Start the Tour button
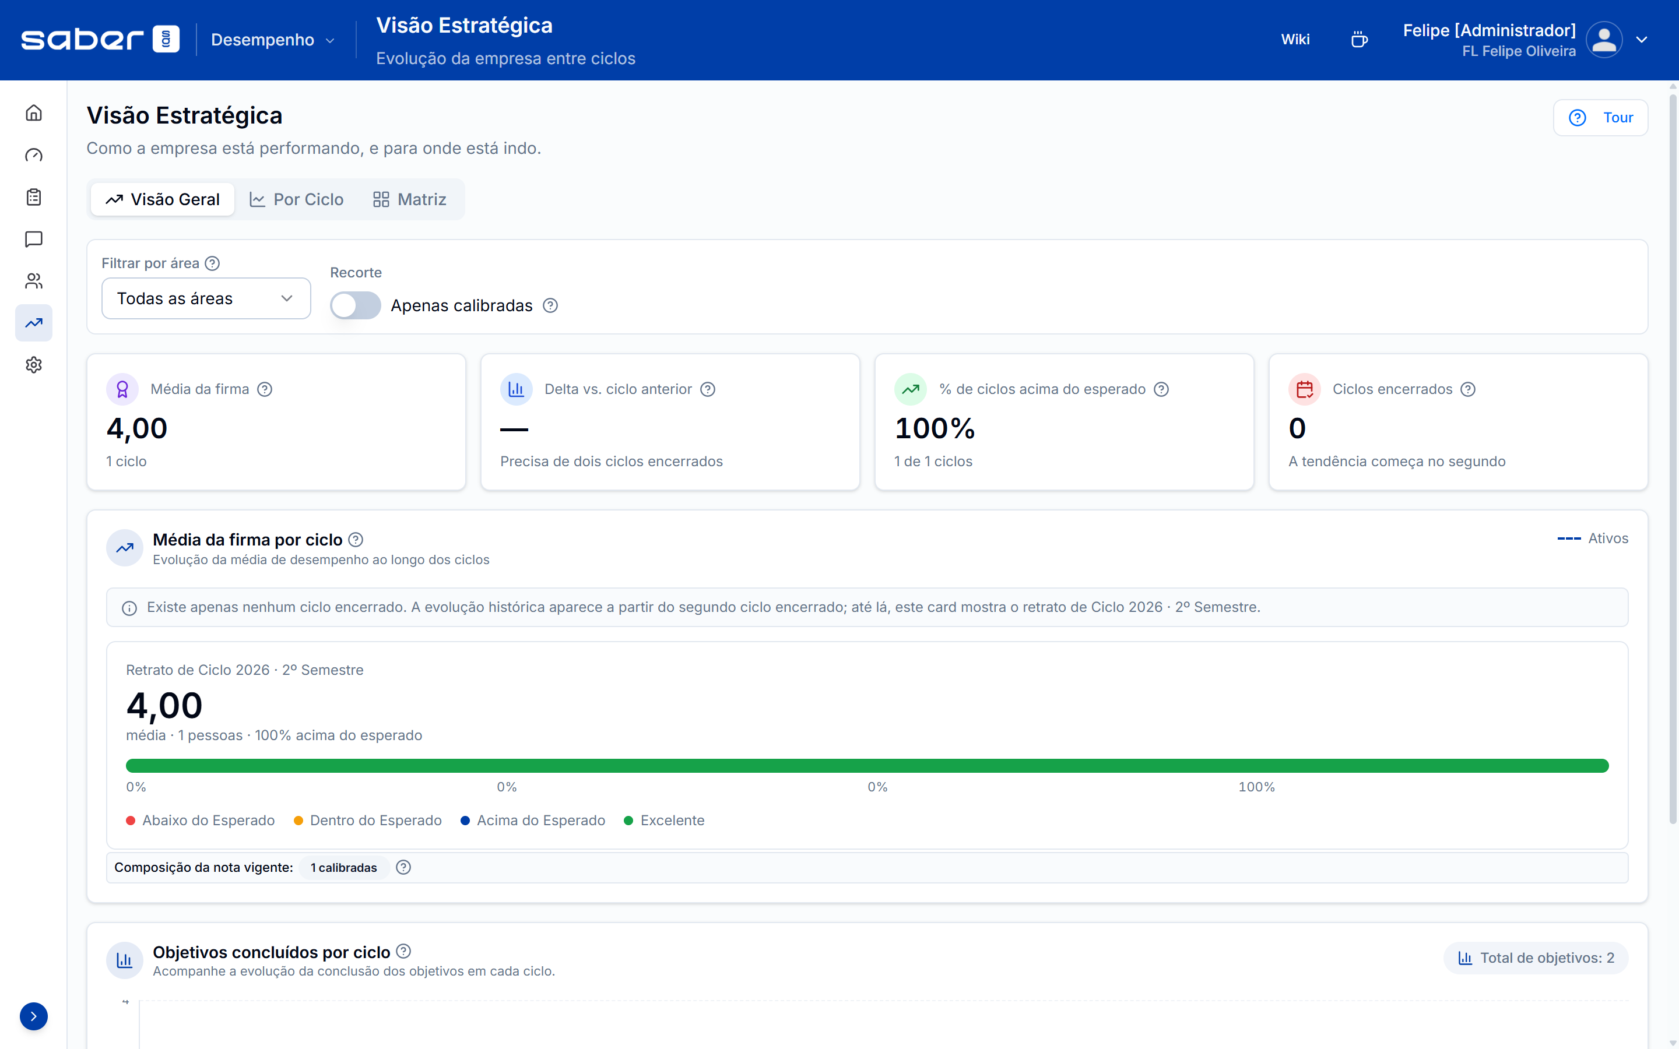 1601,118
